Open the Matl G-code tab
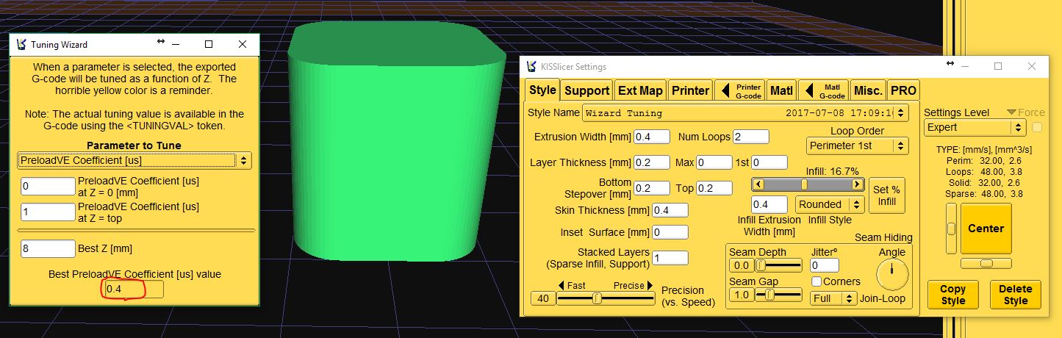The width and height of the screenshot is (1062, 338). pos(823,90)
